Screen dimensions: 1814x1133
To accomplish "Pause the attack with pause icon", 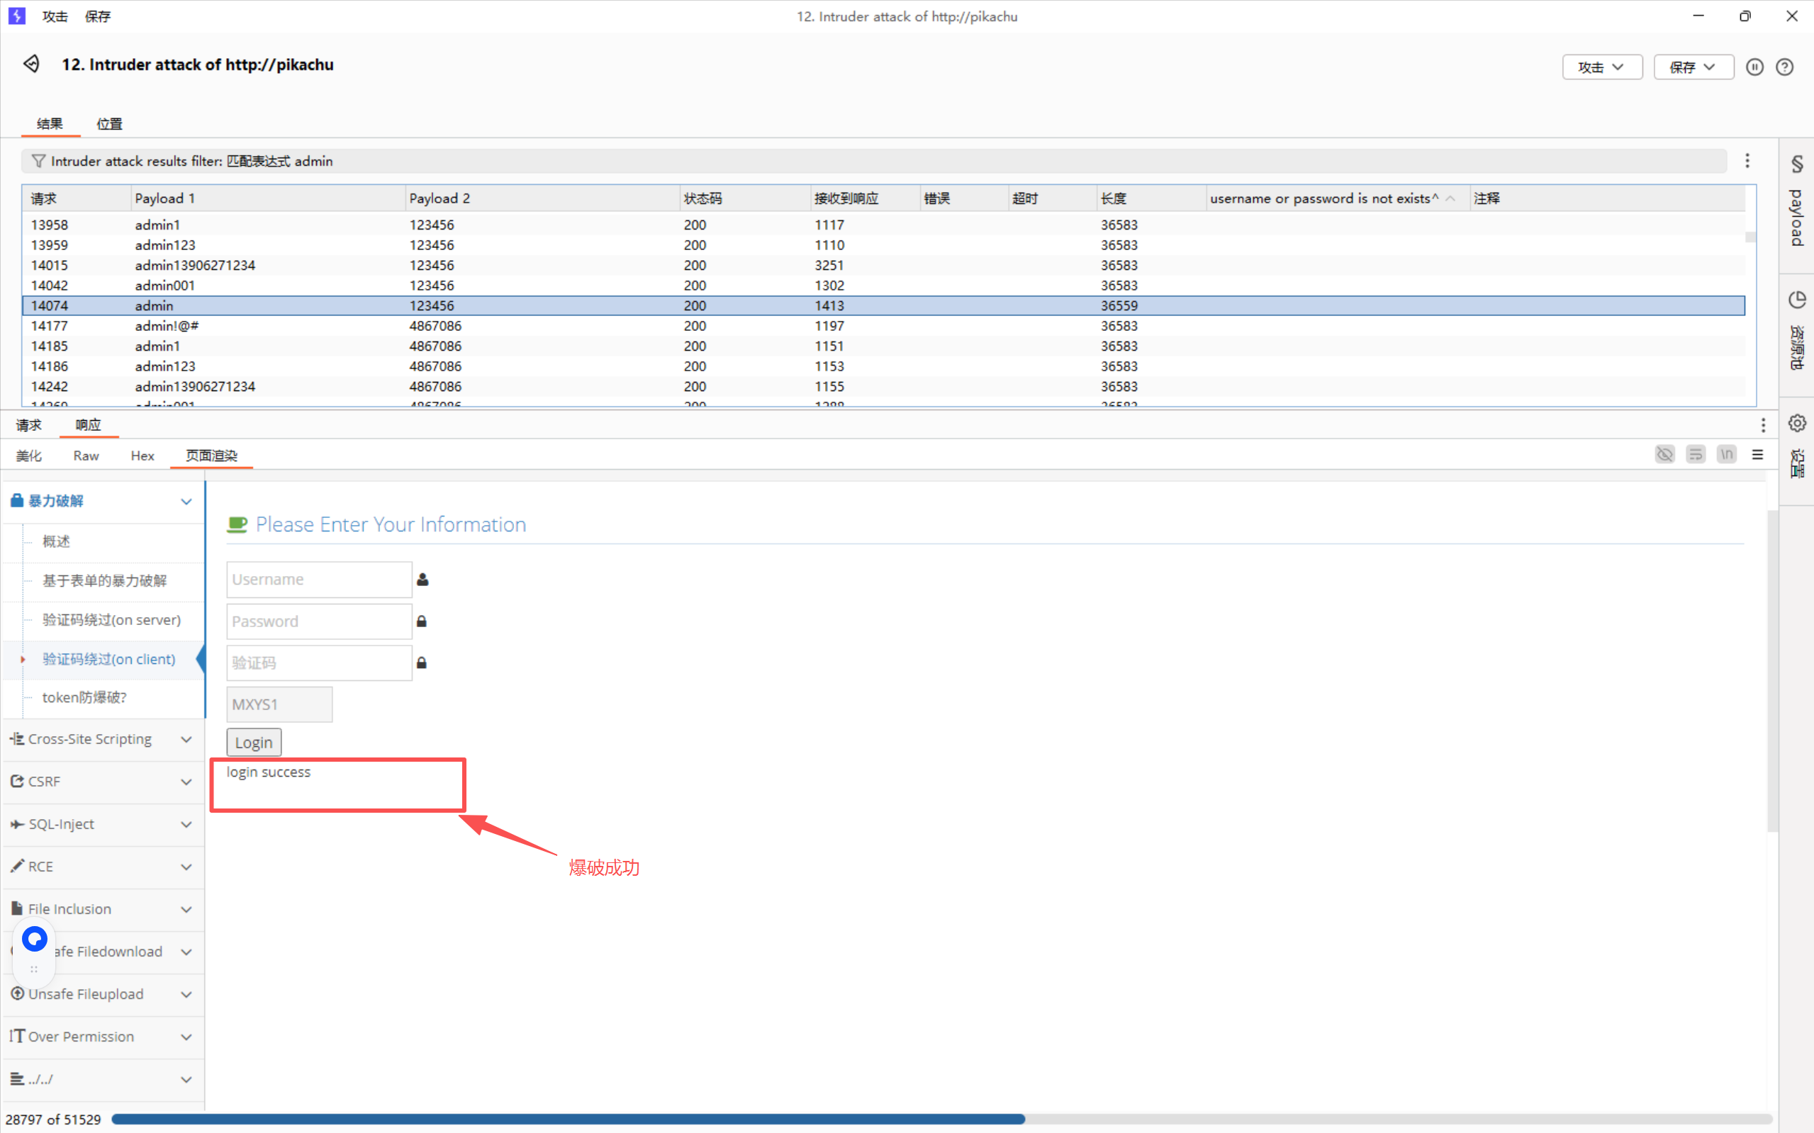I will [x=1754, y=67].
